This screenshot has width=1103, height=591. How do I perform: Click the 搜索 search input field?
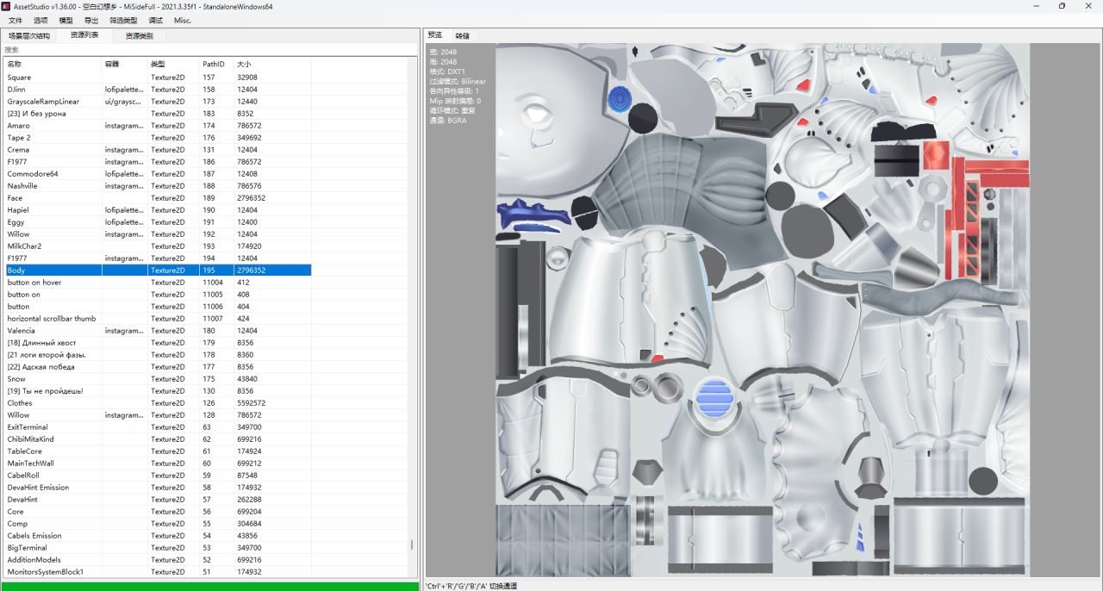point(209,50)
